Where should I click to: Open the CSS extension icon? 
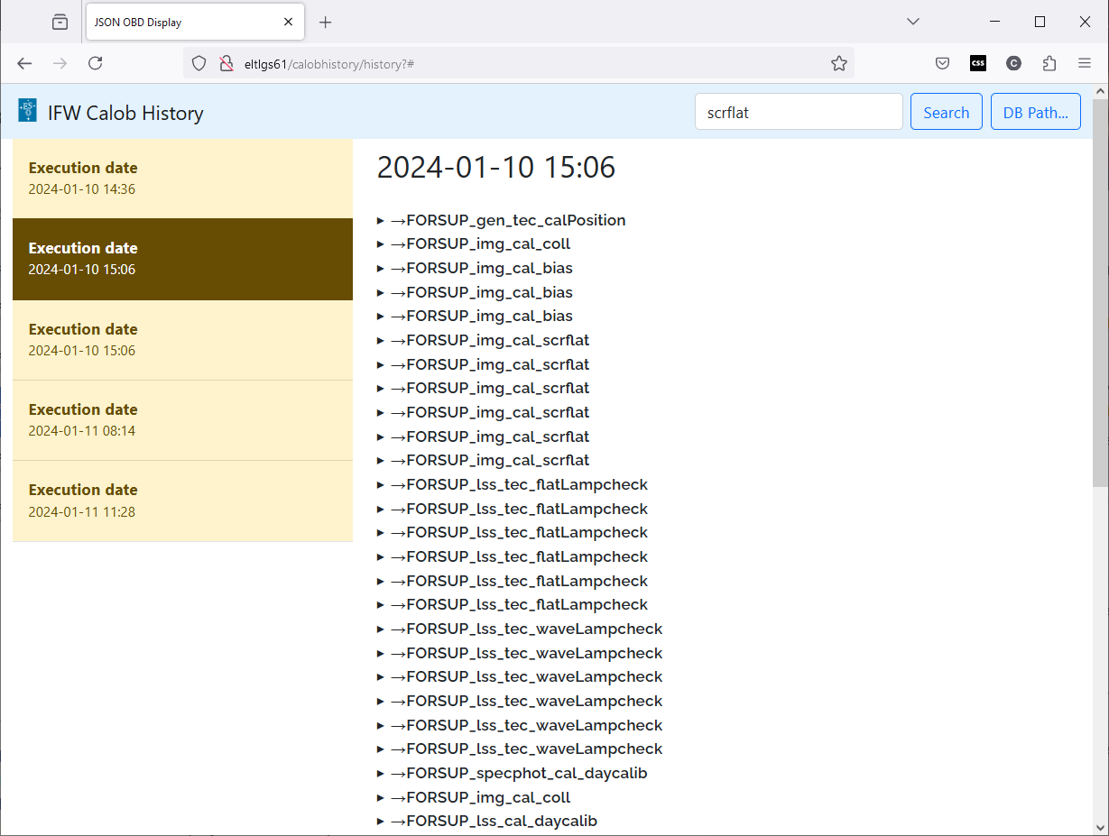point(978,63)
